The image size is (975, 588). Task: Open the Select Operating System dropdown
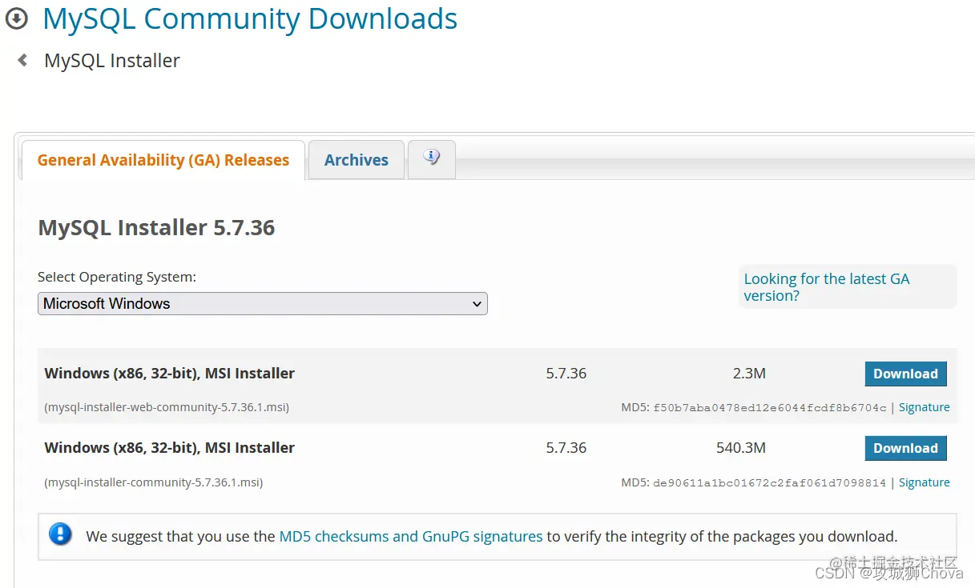coord(263,304)
